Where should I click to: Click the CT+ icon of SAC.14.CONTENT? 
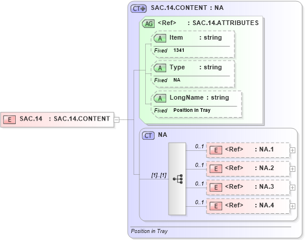pyautogui.click(x=138, y=9)
